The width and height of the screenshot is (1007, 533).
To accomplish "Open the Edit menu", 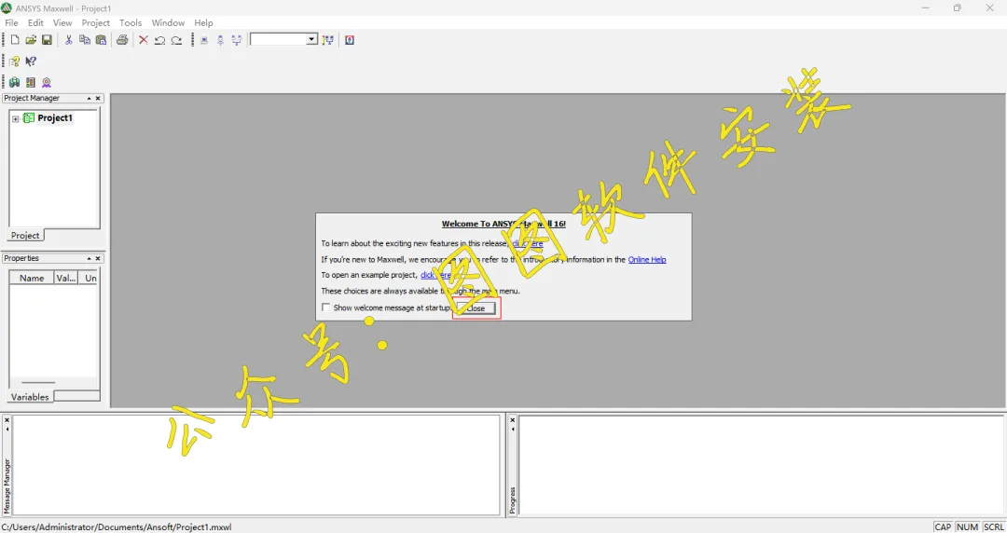I will [35, 22].
